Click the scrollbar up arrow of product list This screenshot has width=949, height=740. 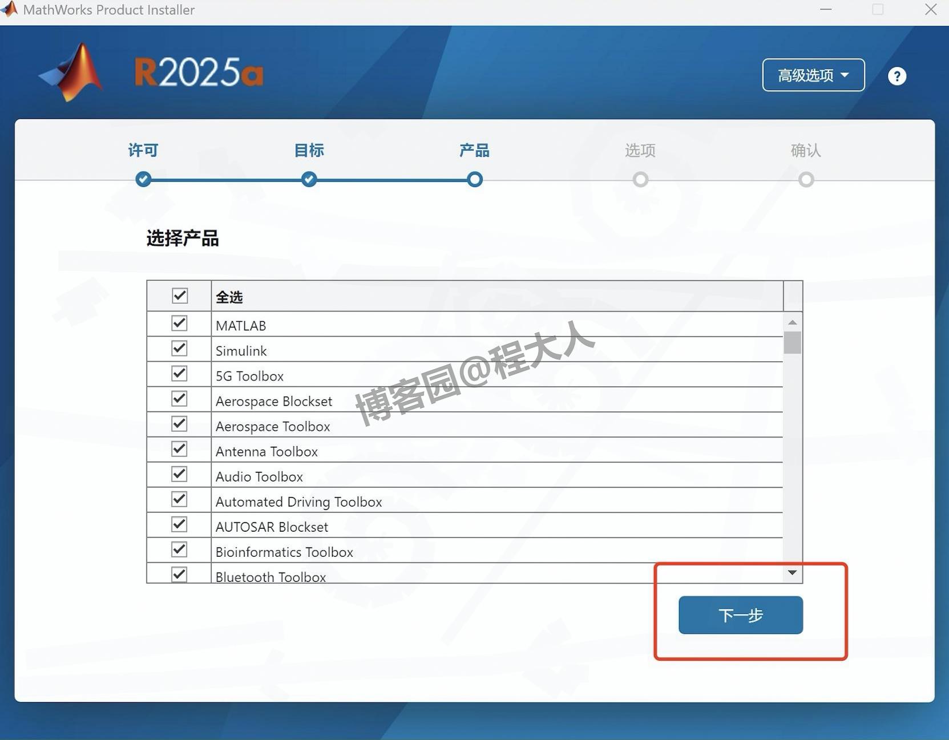pyautogui.click(x=792, y=322)
